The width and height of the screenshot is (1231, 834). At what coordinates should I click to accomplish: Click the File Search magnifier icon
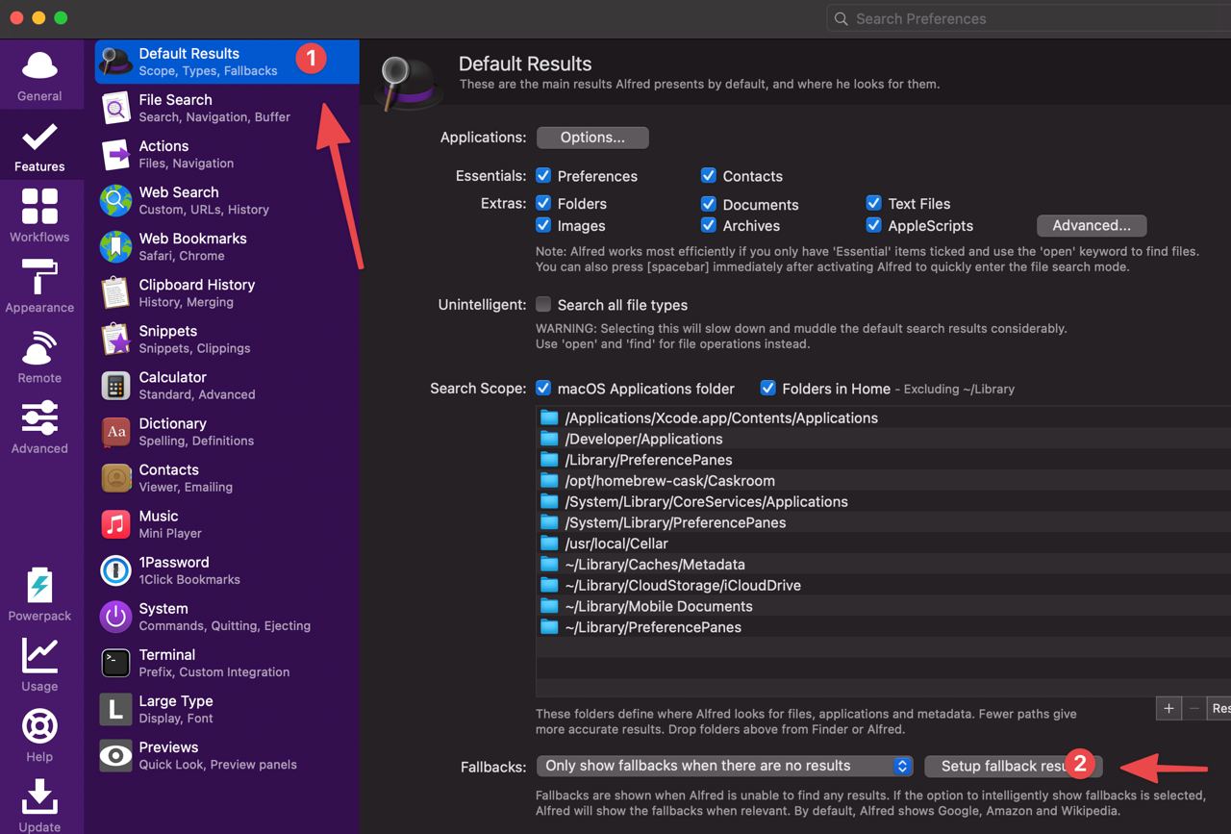tap(116, 108)
